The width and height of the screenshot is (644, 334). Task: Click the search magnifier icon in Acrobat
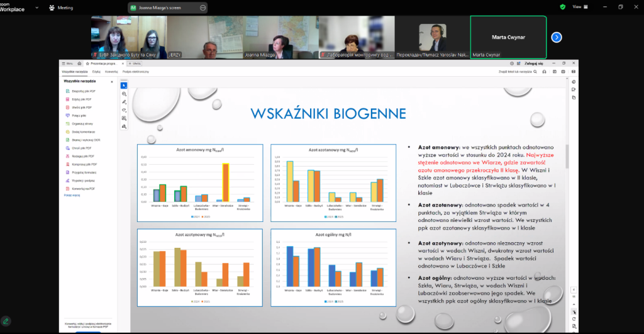pyautogui.click(x=535, y=72)
